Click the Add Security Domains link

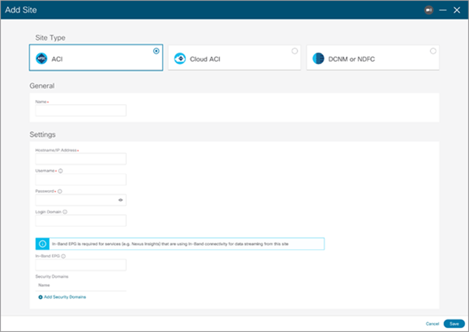(65, 297)
